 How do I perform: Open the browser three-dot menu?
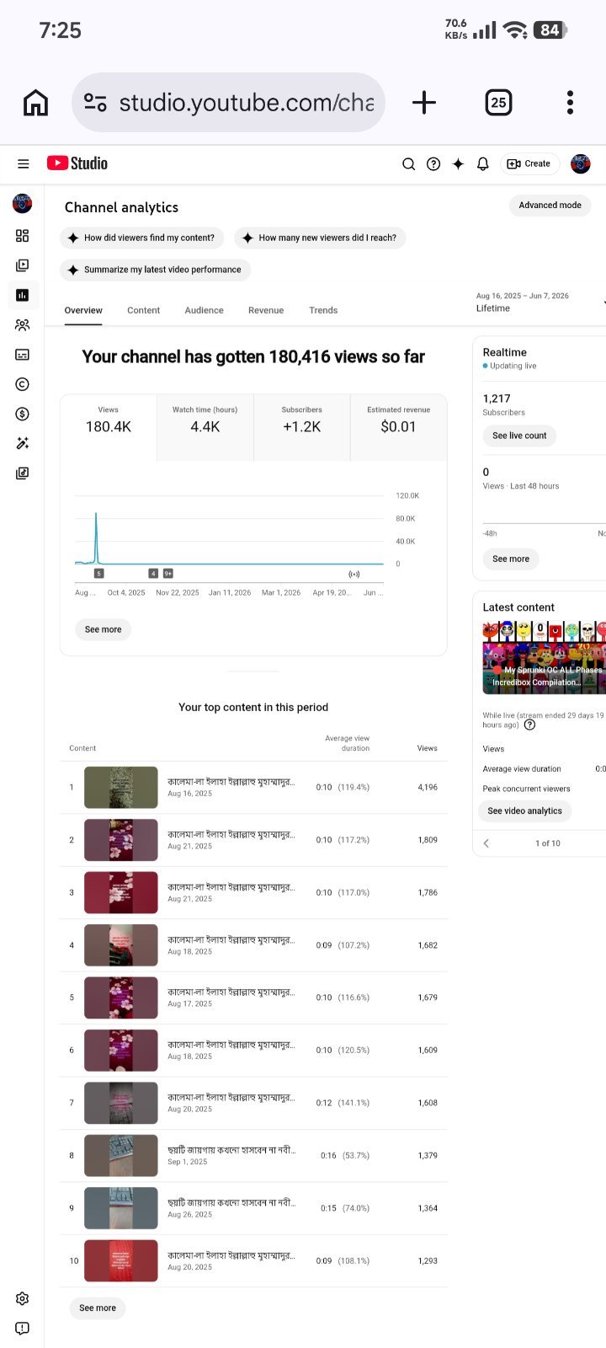click(570, 103)
